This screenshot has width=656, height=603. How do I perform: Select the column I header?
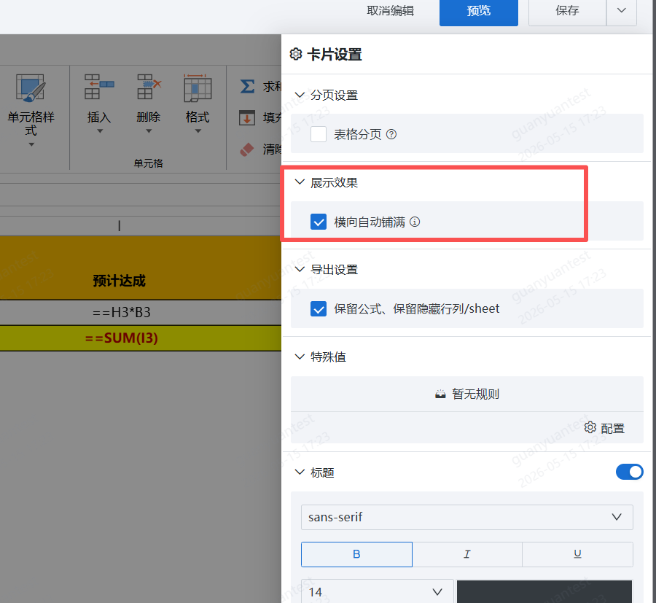click(x=141, y=226)
